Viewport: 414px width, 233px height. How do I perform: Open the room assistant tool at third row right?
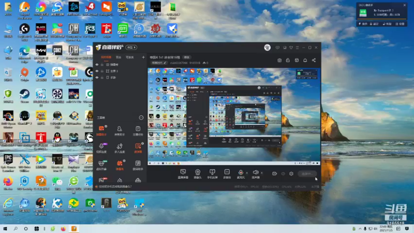pos(138,165)
